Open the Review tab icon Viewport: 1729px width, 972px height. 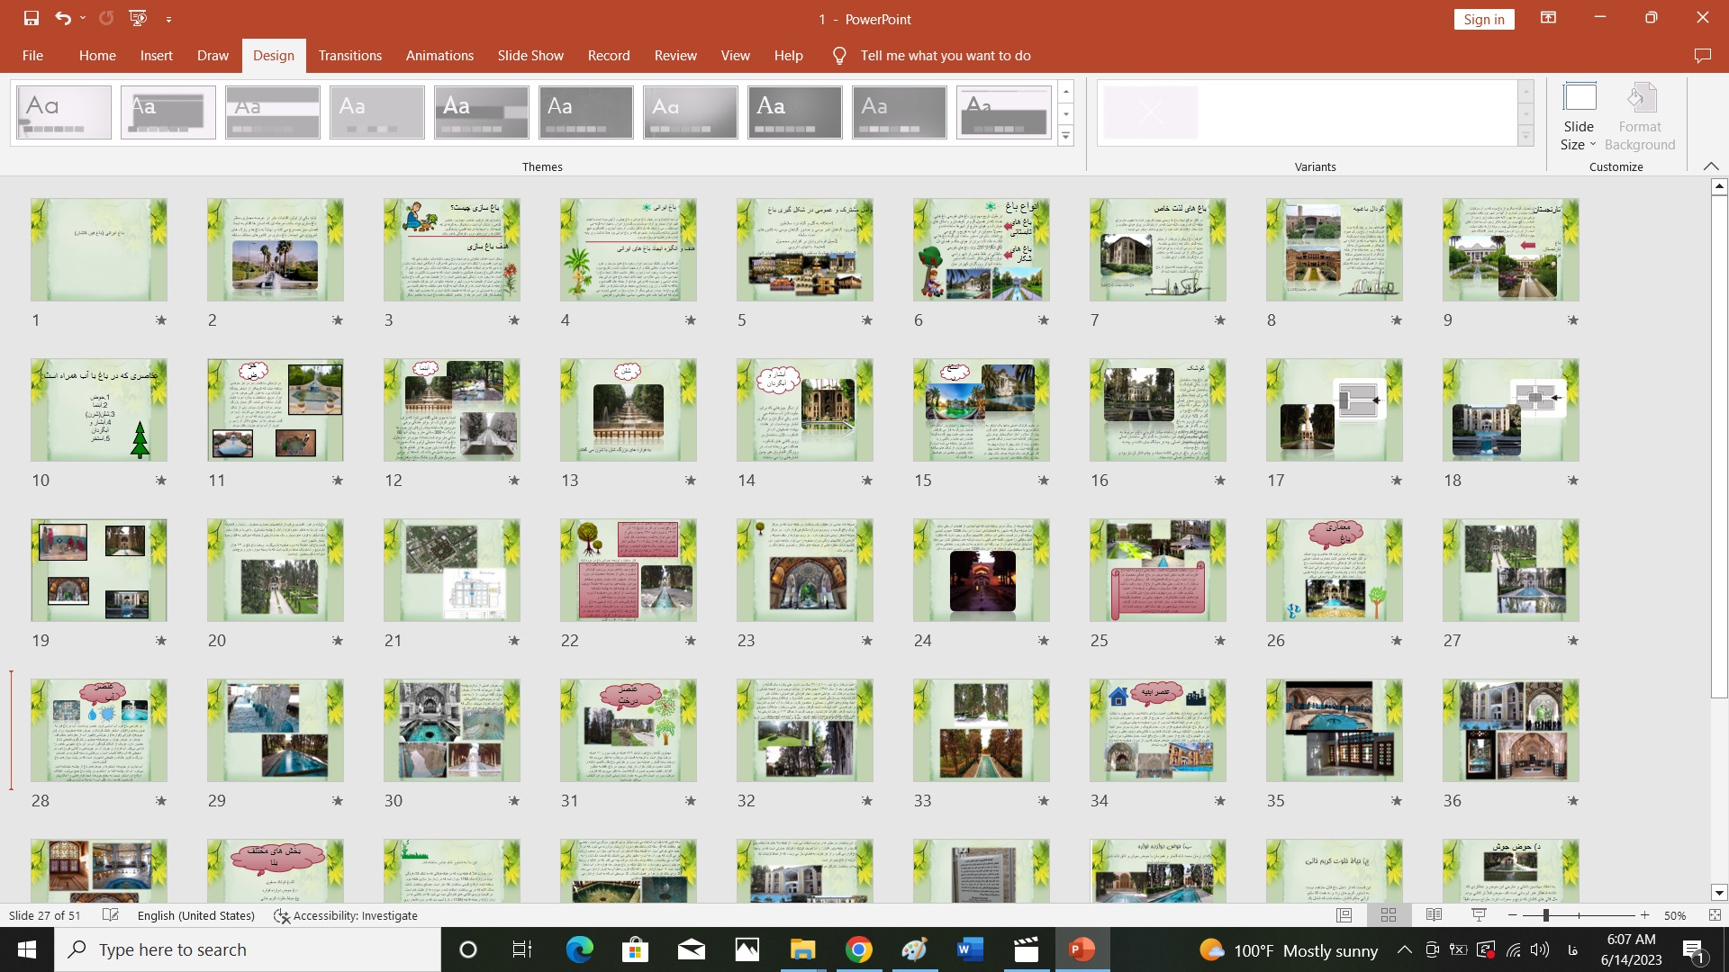tap(674, 56)
